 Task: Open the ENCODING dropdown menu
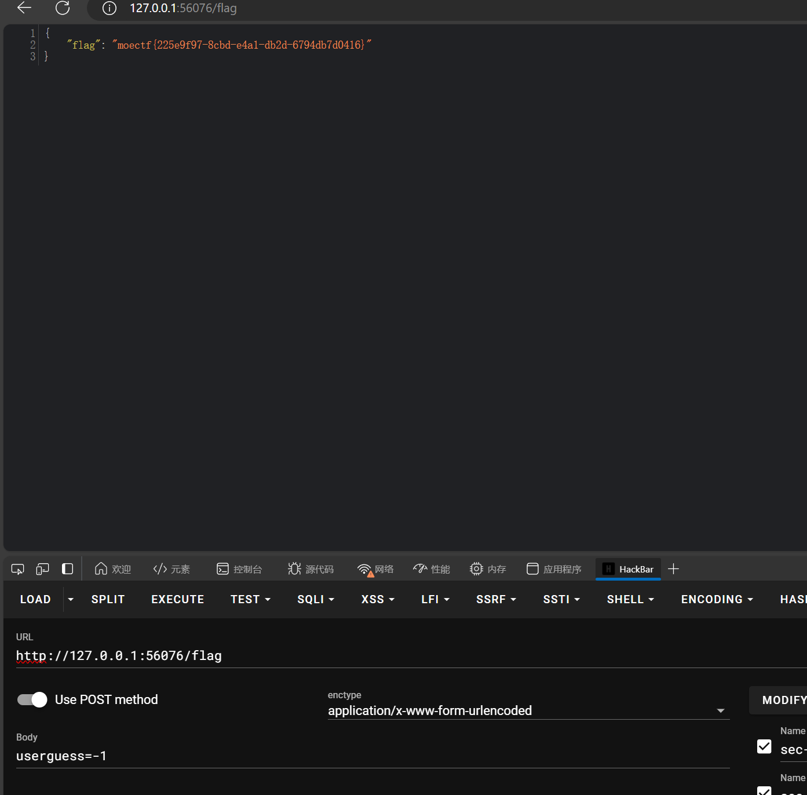click(x=717, y=599)
